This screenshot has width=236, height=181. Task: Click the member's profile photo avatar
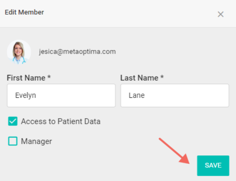coord(19,52)
